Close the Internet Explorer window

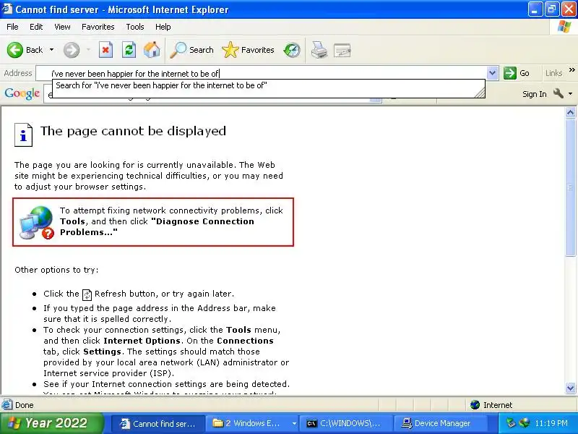(x=569, y=9)
